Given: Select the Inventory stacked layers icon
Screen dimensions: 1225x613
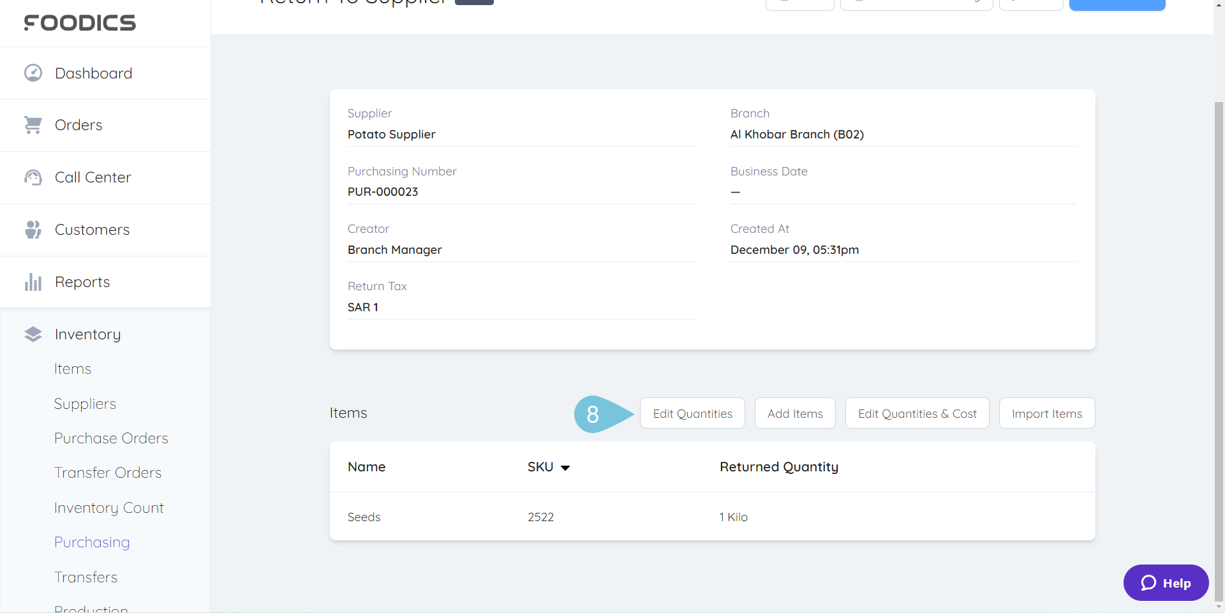Looking at the screenshot, I should [33, 333].
